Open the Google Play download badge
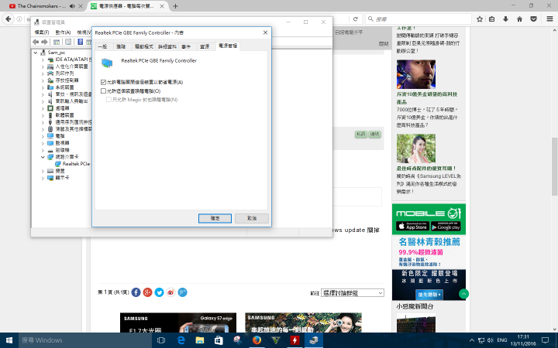Screen dimensions: 558x348 pos(446,226)
